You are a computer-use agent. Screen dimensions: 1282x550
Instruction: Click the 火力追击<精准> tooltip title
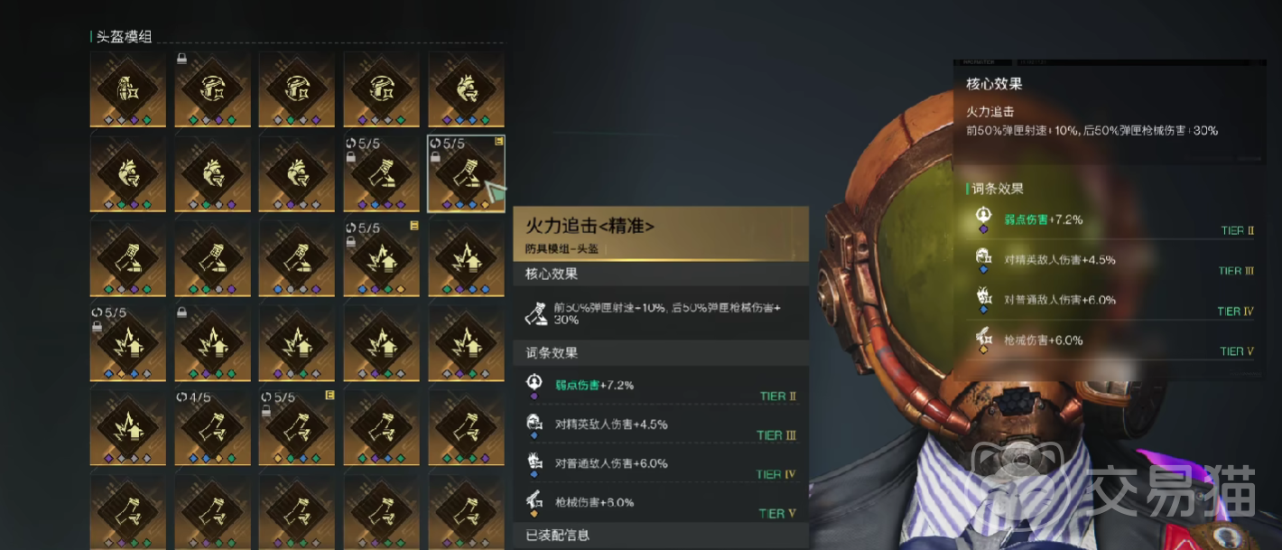pyautogui.click(x=590, y=226)
